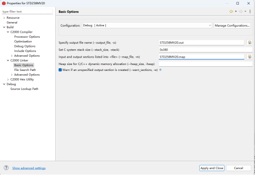The image size is (255, 175).
Task: Toggle the warn if unspecified output section checkbox
Action: 60,70
